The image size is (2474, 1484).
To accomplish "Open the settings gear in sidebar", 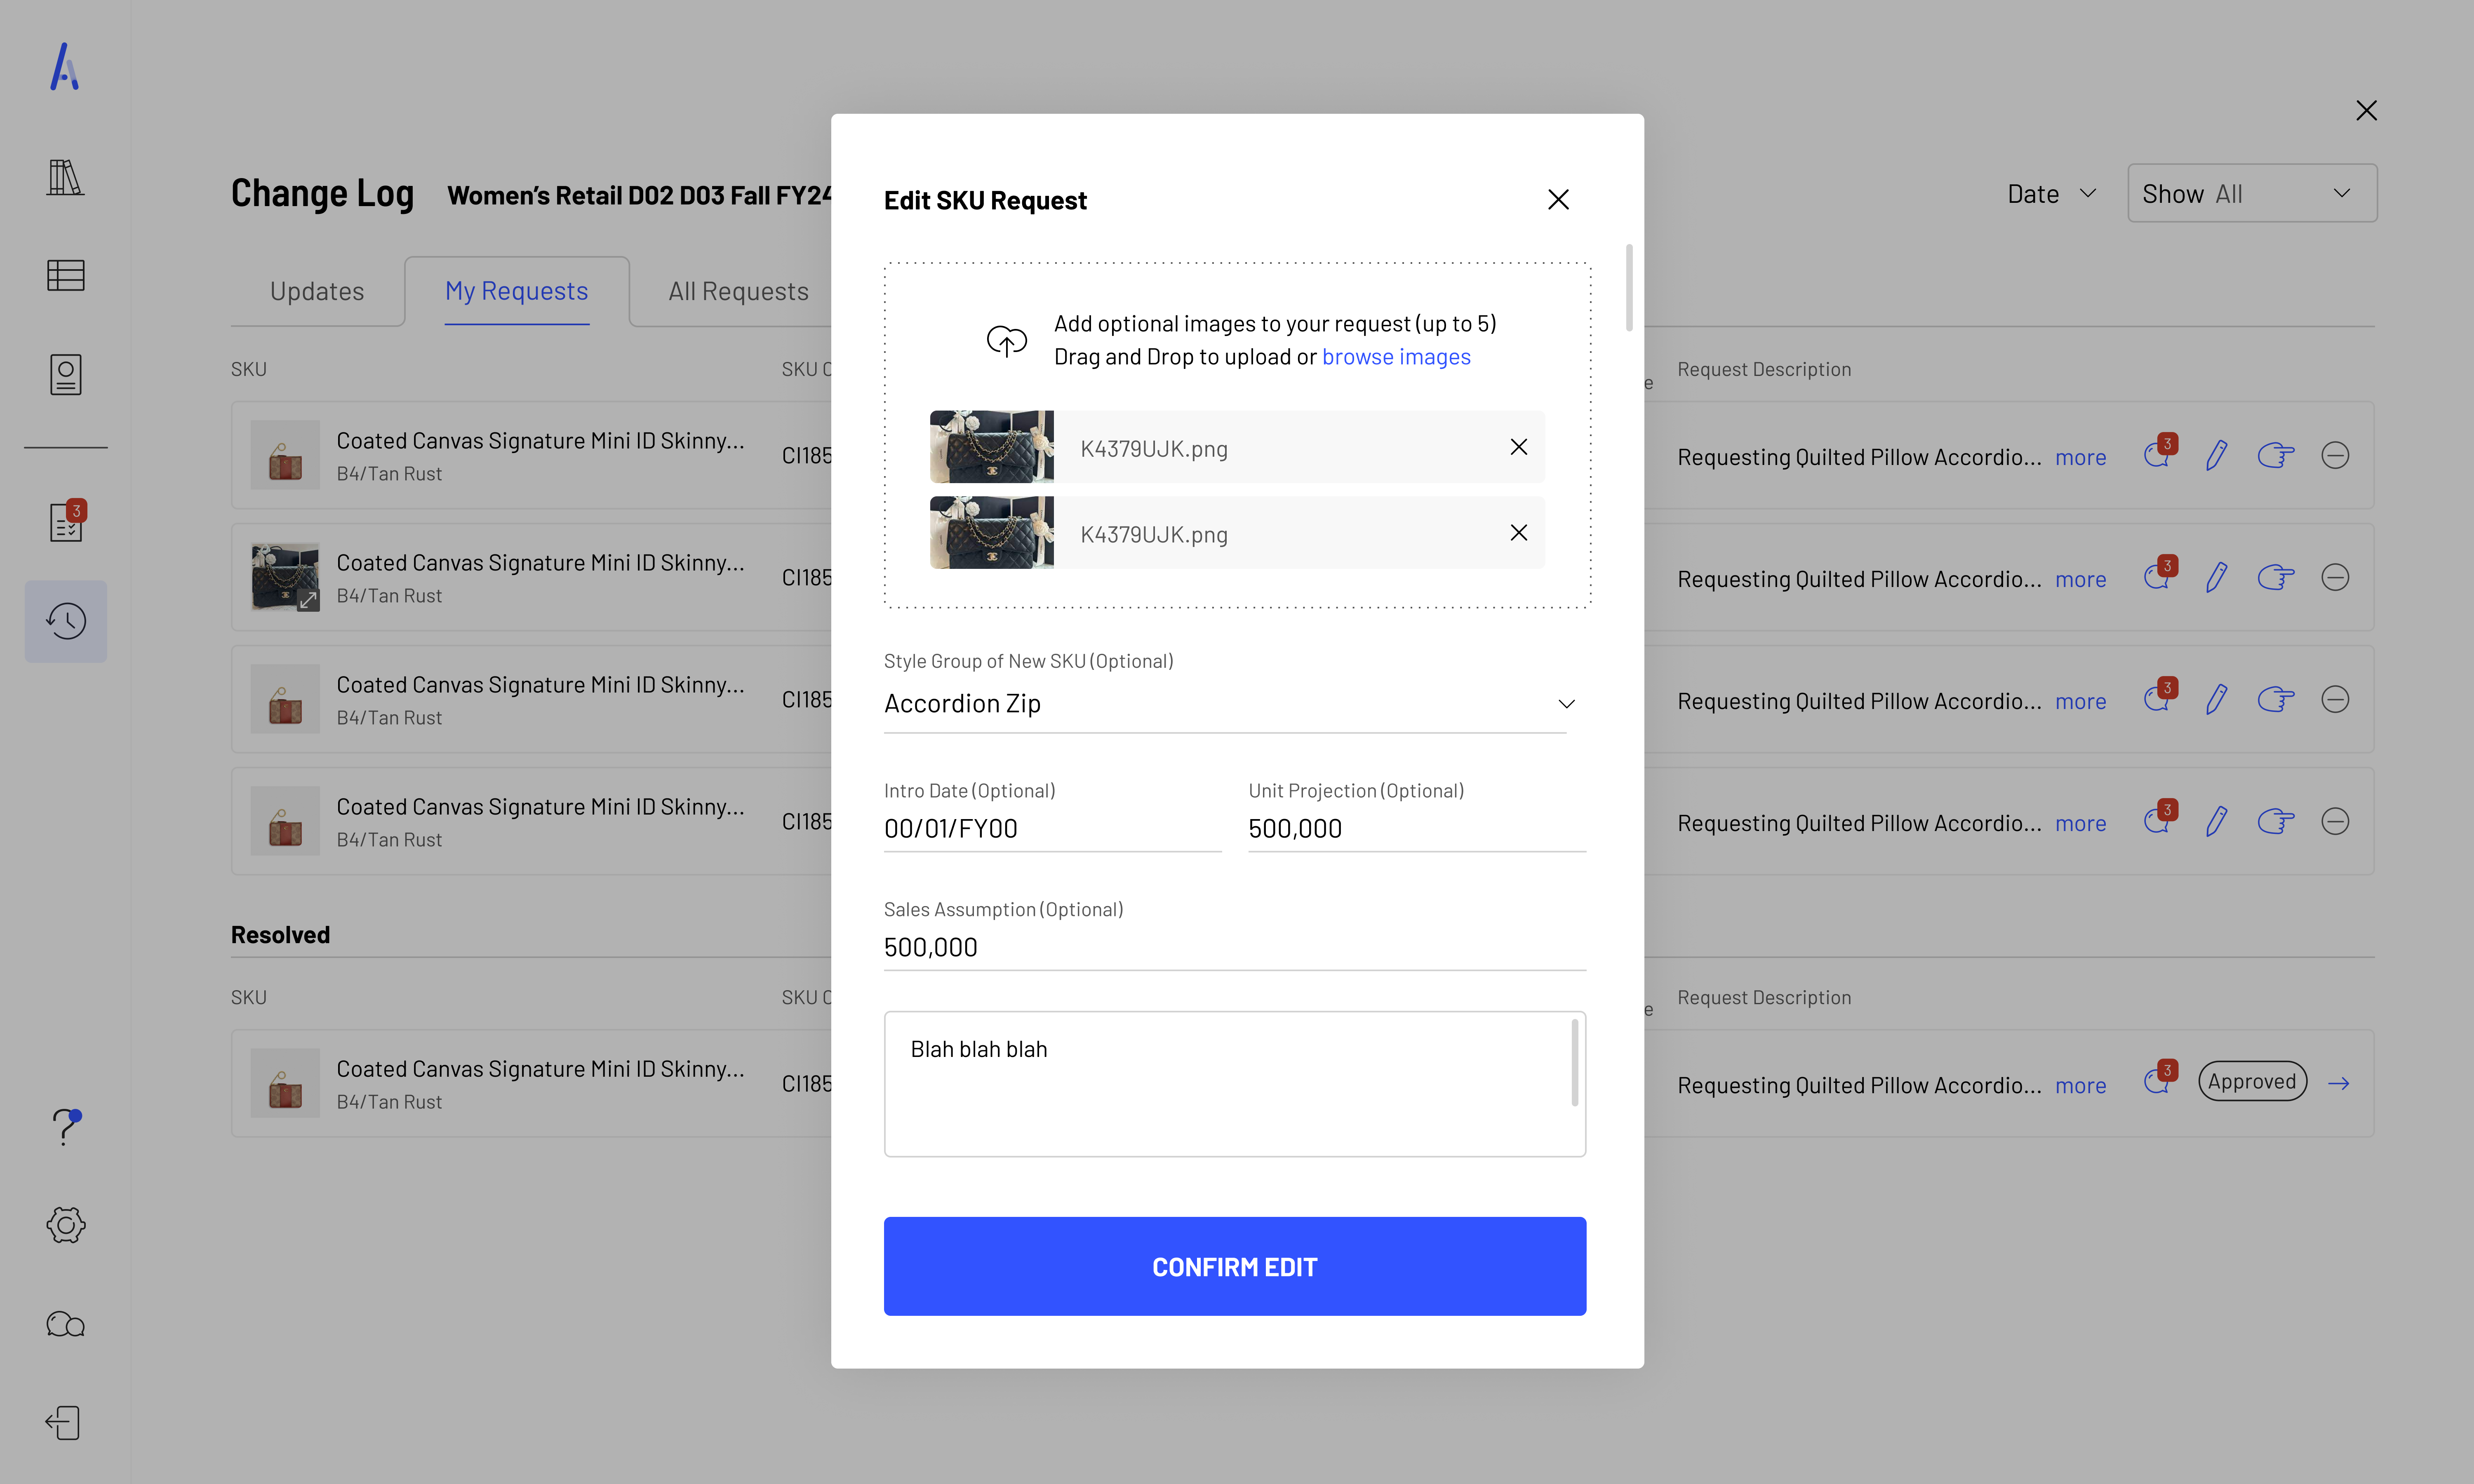I will click(x=65, y=1225).
